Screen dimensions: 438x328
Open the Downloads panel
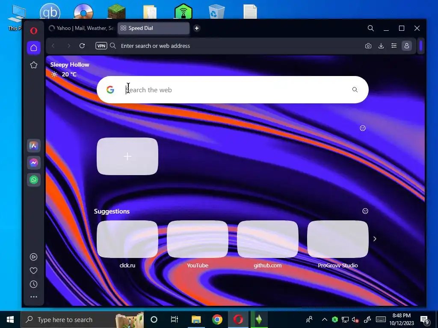381,46
